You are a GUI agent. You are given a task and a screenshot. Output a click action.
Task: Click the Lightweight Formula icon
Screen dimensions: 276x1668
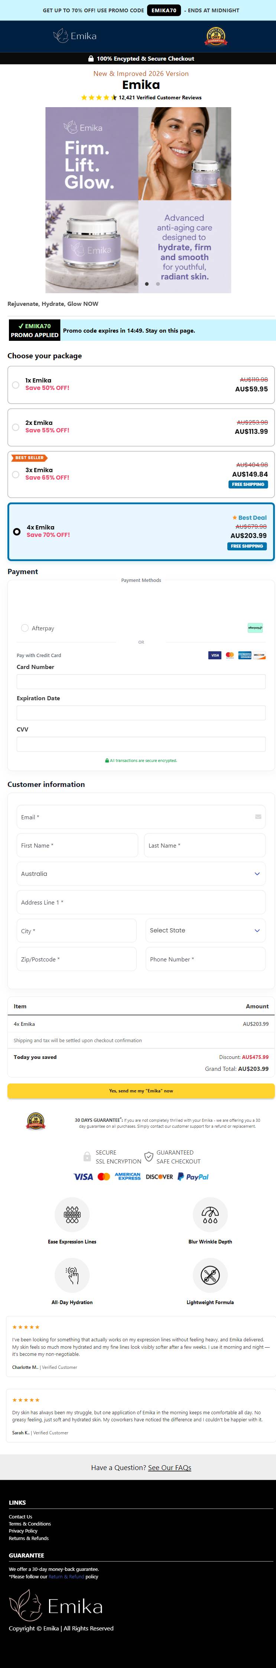(x=210, y=1275)
